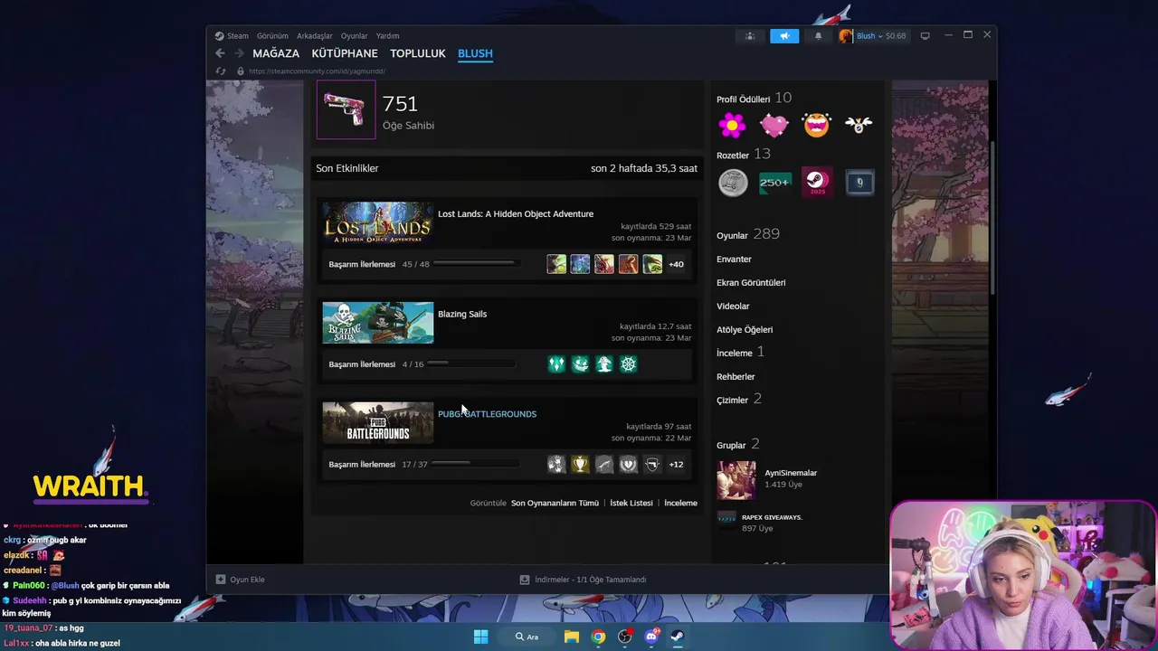Viewport: 1158px width, 651px height.
Task: Open the İndirmeler downloads status
Action: pos(583,580)
